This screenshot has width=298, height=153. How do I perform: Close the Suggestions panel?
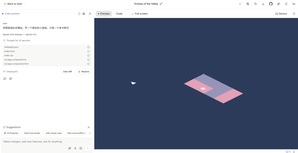click(89, 127)
